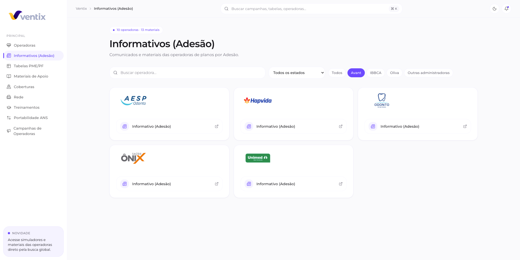Viewport: 520px width, 260px height.
Task: Click the external link icon in Odonto Empresas card
Action: pos(465,126)
